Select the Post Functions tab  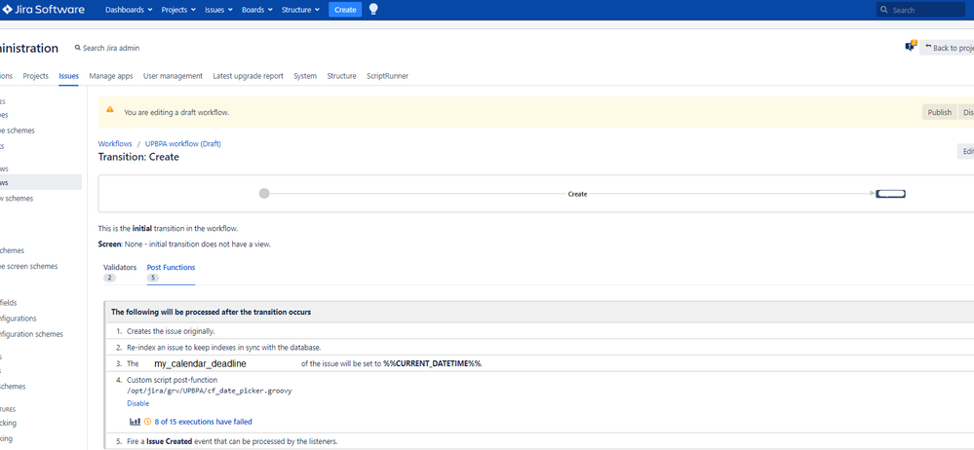(x=171, y=267)
